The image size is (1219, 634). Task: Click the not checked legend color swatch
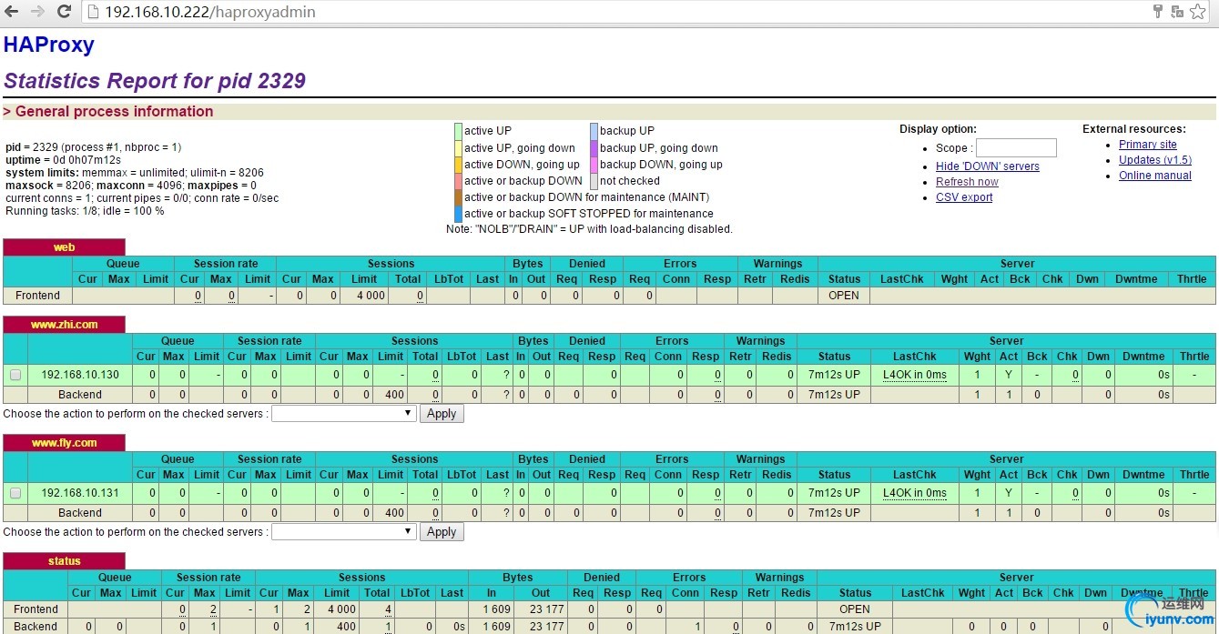pos(594,181)
